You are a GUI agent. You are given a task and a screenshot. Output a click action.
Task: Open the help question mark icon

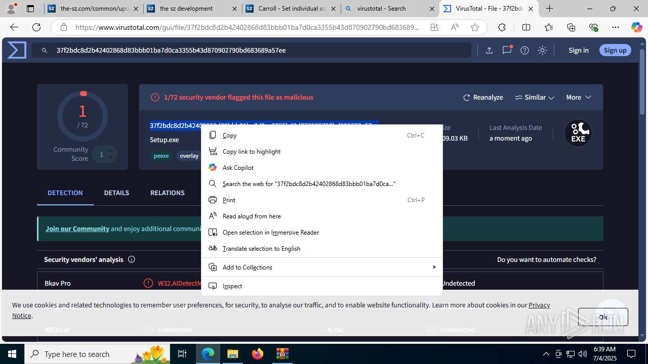point(524,50)
